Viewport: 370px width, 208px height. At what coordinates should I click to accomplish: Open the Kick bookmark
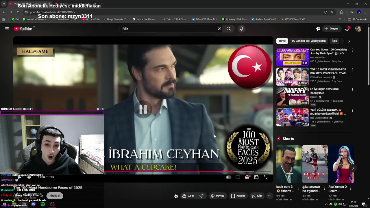point(15,19)
